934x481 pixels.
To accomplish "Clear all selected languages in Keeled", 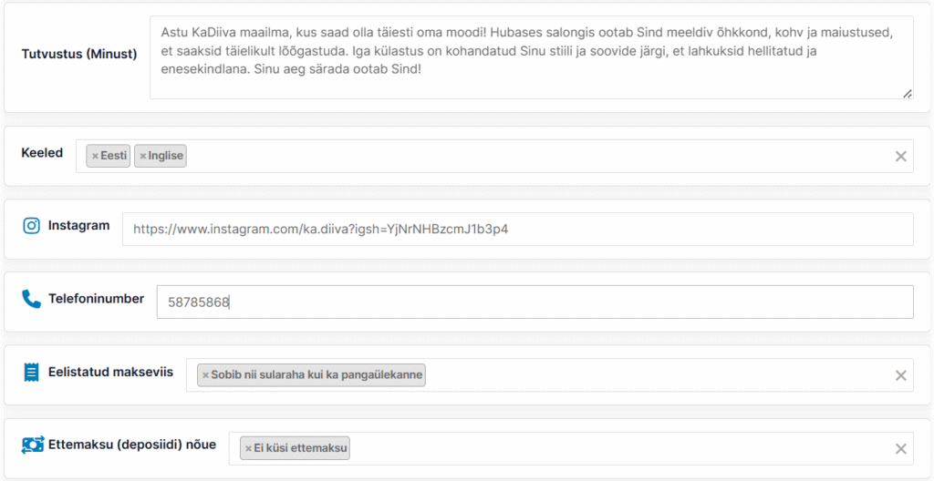I will [900, 156].
